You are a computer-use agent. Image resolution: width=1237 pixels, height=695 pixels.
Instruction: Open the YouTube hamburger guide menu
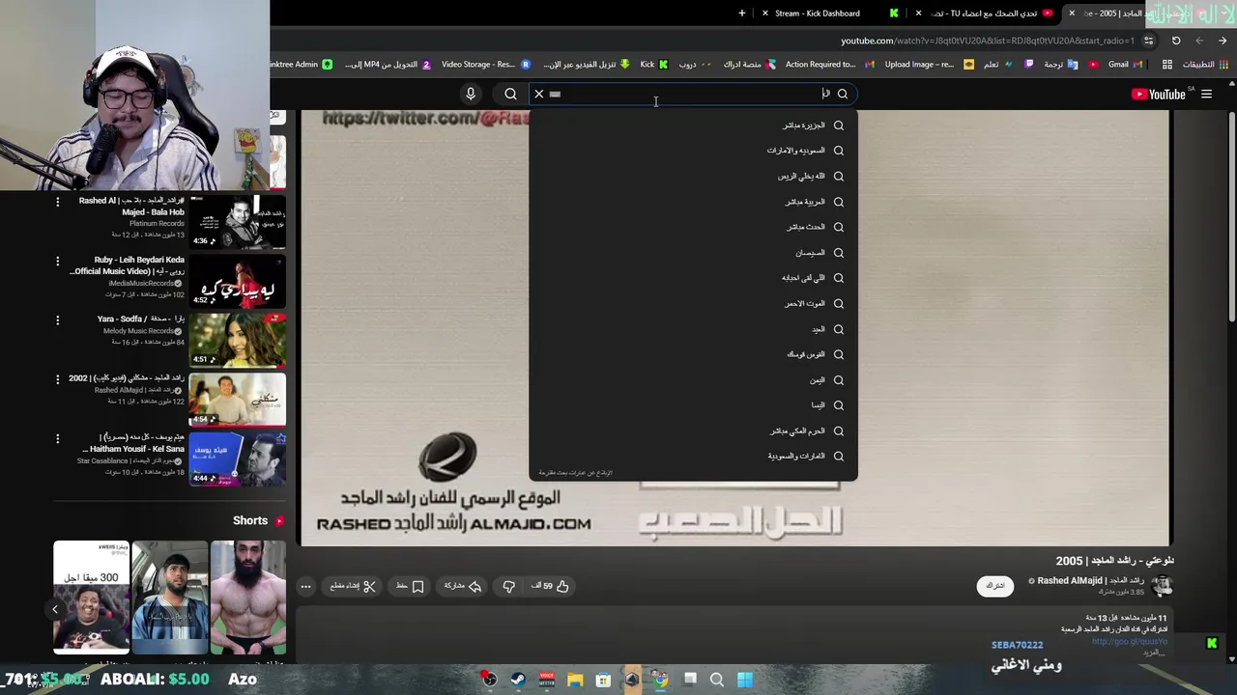click(1206, 94)
